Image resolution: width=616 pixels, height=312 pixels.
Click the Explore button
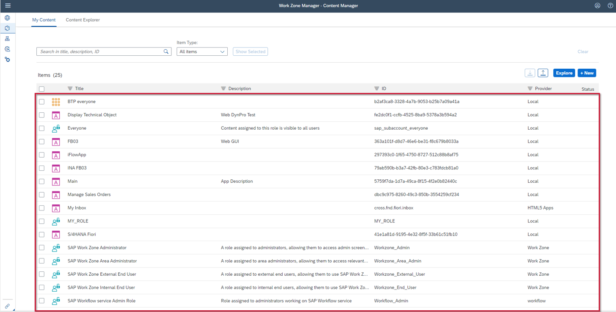(564, 73)
